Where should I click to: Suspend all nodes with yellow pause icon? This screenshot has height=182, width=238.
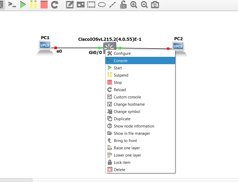[33, 5]
